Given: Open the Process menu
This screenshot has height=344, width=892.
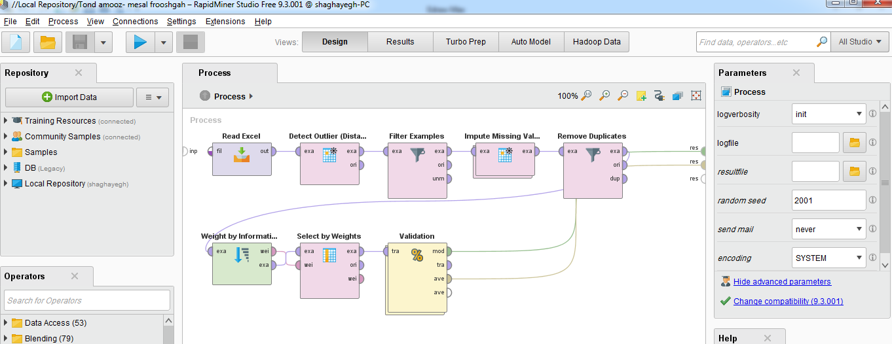Looking at the screenshot, I should pyautogui.click(x=63, y=22).
